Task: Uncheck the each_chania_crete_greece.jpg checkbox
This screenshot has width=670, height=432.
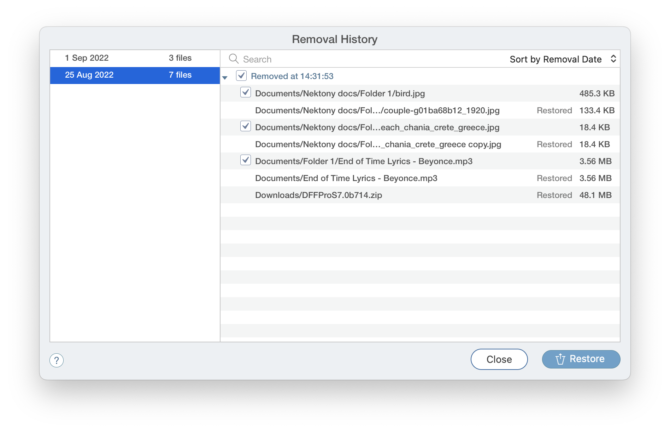Action: tap(246, 126)
